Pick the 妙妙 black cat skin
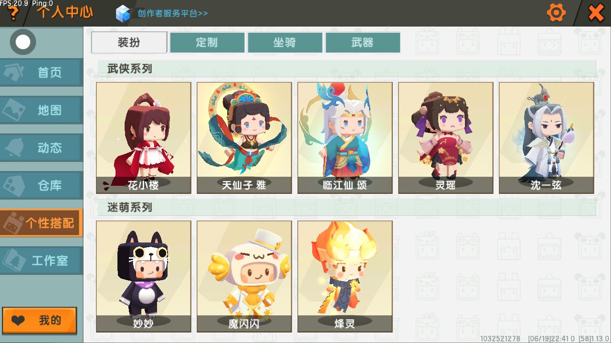This screenshot has width=611, height=343. point(144,276)
